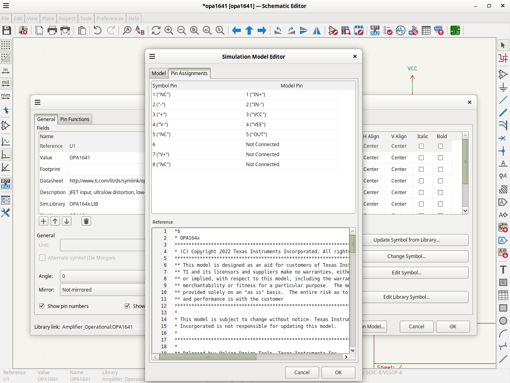The width and height of the screenshot is (510, 383).
Task: Select millimeters units in left toolbar
Action: pos(6,96)
